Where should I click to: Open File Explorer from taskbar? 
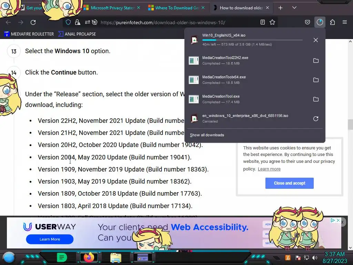coord(115,257)
